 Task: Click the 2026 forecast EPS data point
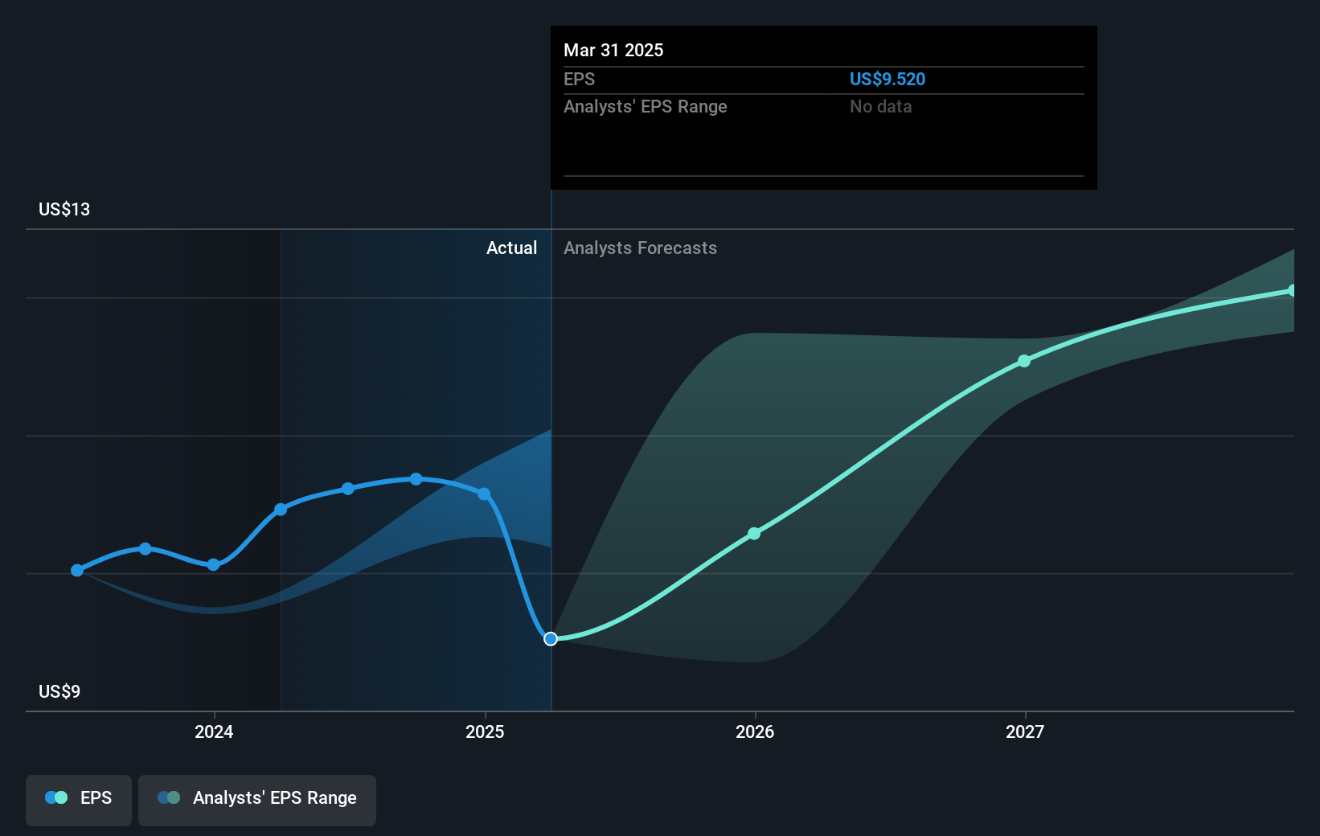pos(754,534)
